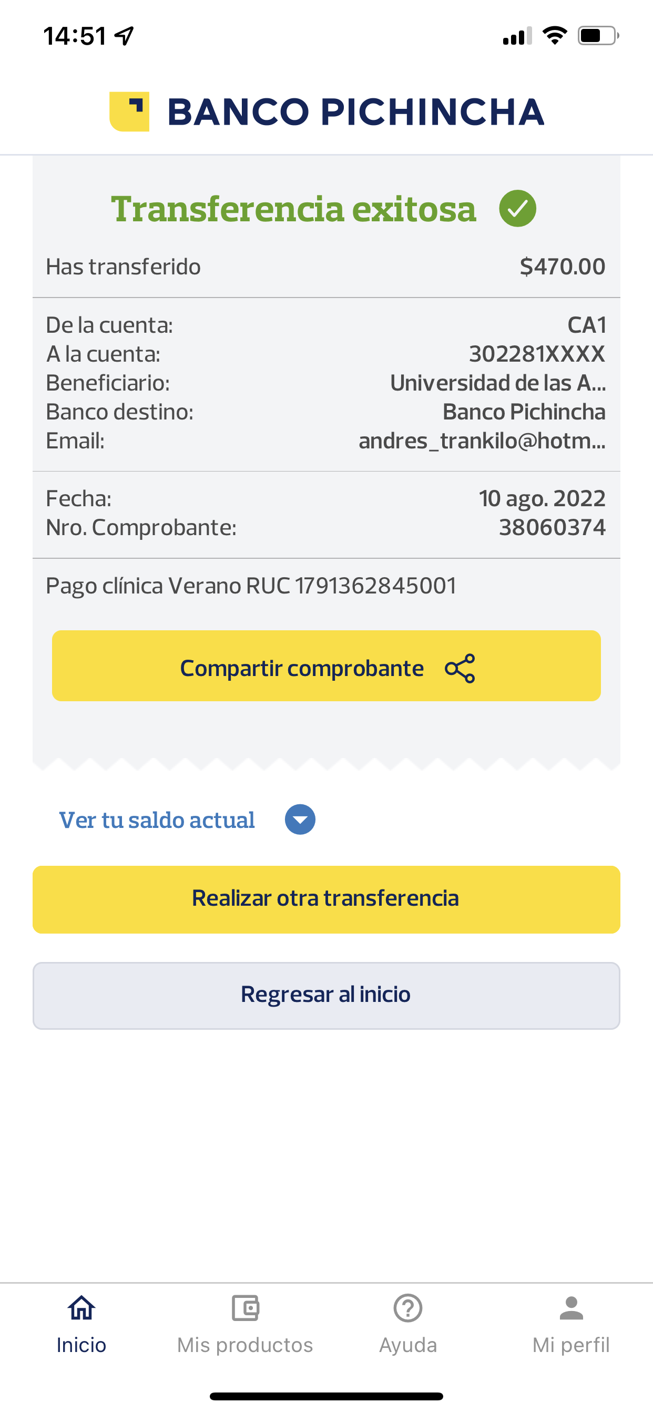Tap the battery indicator in status bar

598,36
